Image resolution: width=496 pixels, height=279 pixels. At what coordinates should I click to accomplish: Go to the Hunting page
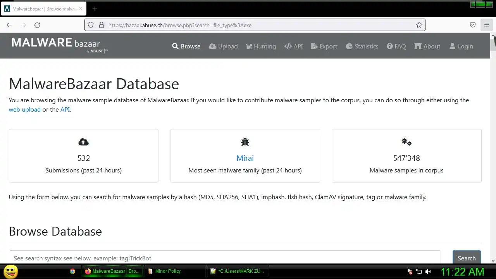261,46
